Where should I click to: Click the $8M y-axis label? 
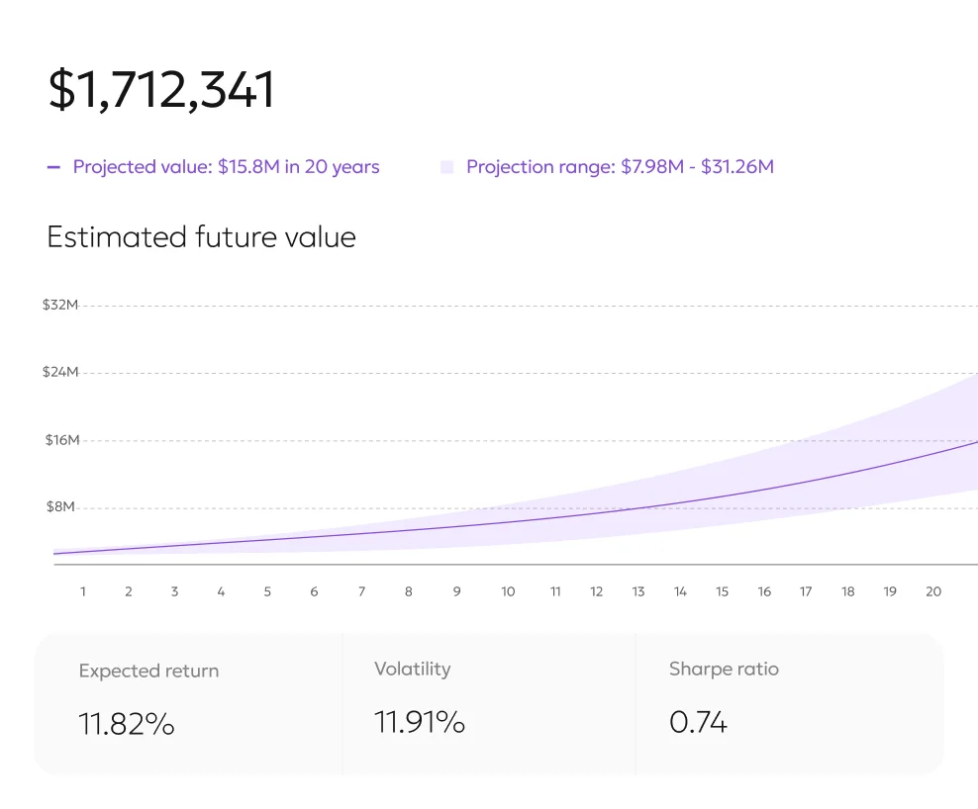62,507
